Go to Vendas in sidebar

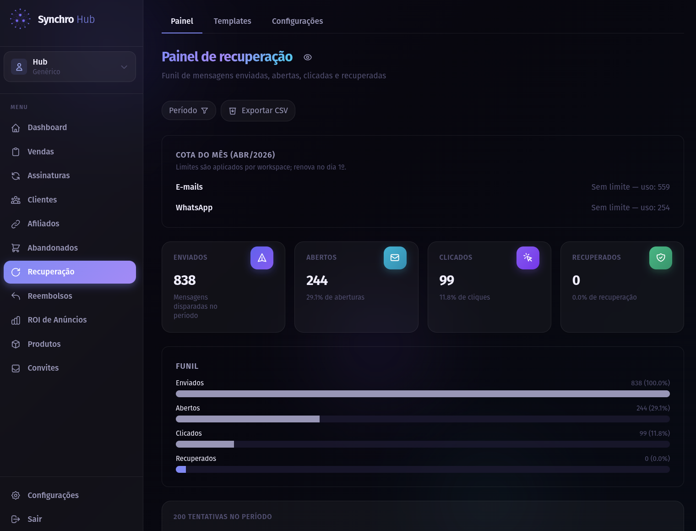(x=70, y=152)
